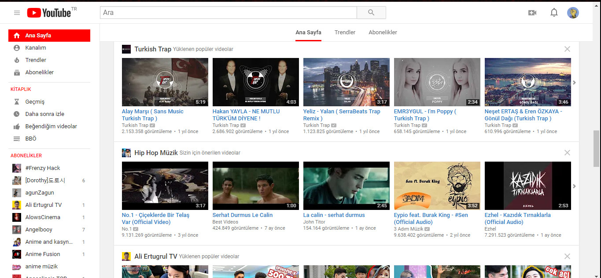Switch to the Trendler top tab
Image resolution: width=601 pixels, height=278 pixels.
[345, 32]
